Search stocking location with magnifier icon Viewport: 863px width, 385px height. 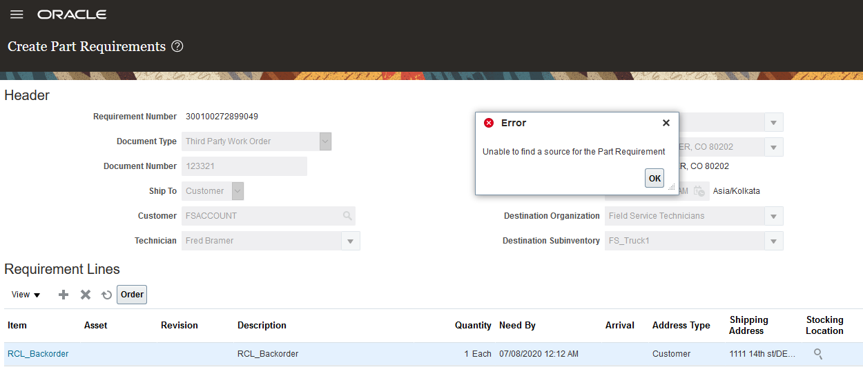[x=818, y=354]
